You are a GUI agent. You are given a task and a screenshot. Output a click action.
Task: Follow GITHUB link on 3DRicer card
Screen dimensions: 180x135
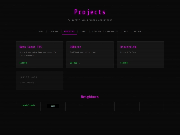coord(75,63)
